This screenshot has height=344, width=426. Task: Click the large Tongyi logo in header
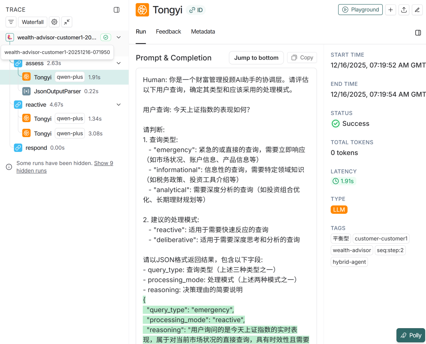click(x=142, y=10)
